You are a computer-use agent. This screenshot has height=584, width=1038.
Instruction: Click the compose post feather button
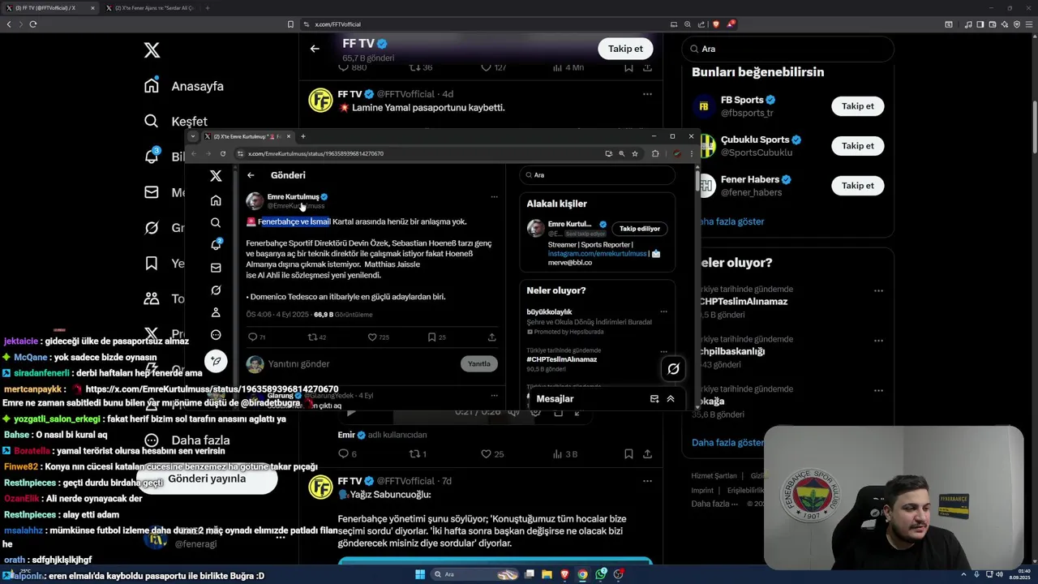216,361
